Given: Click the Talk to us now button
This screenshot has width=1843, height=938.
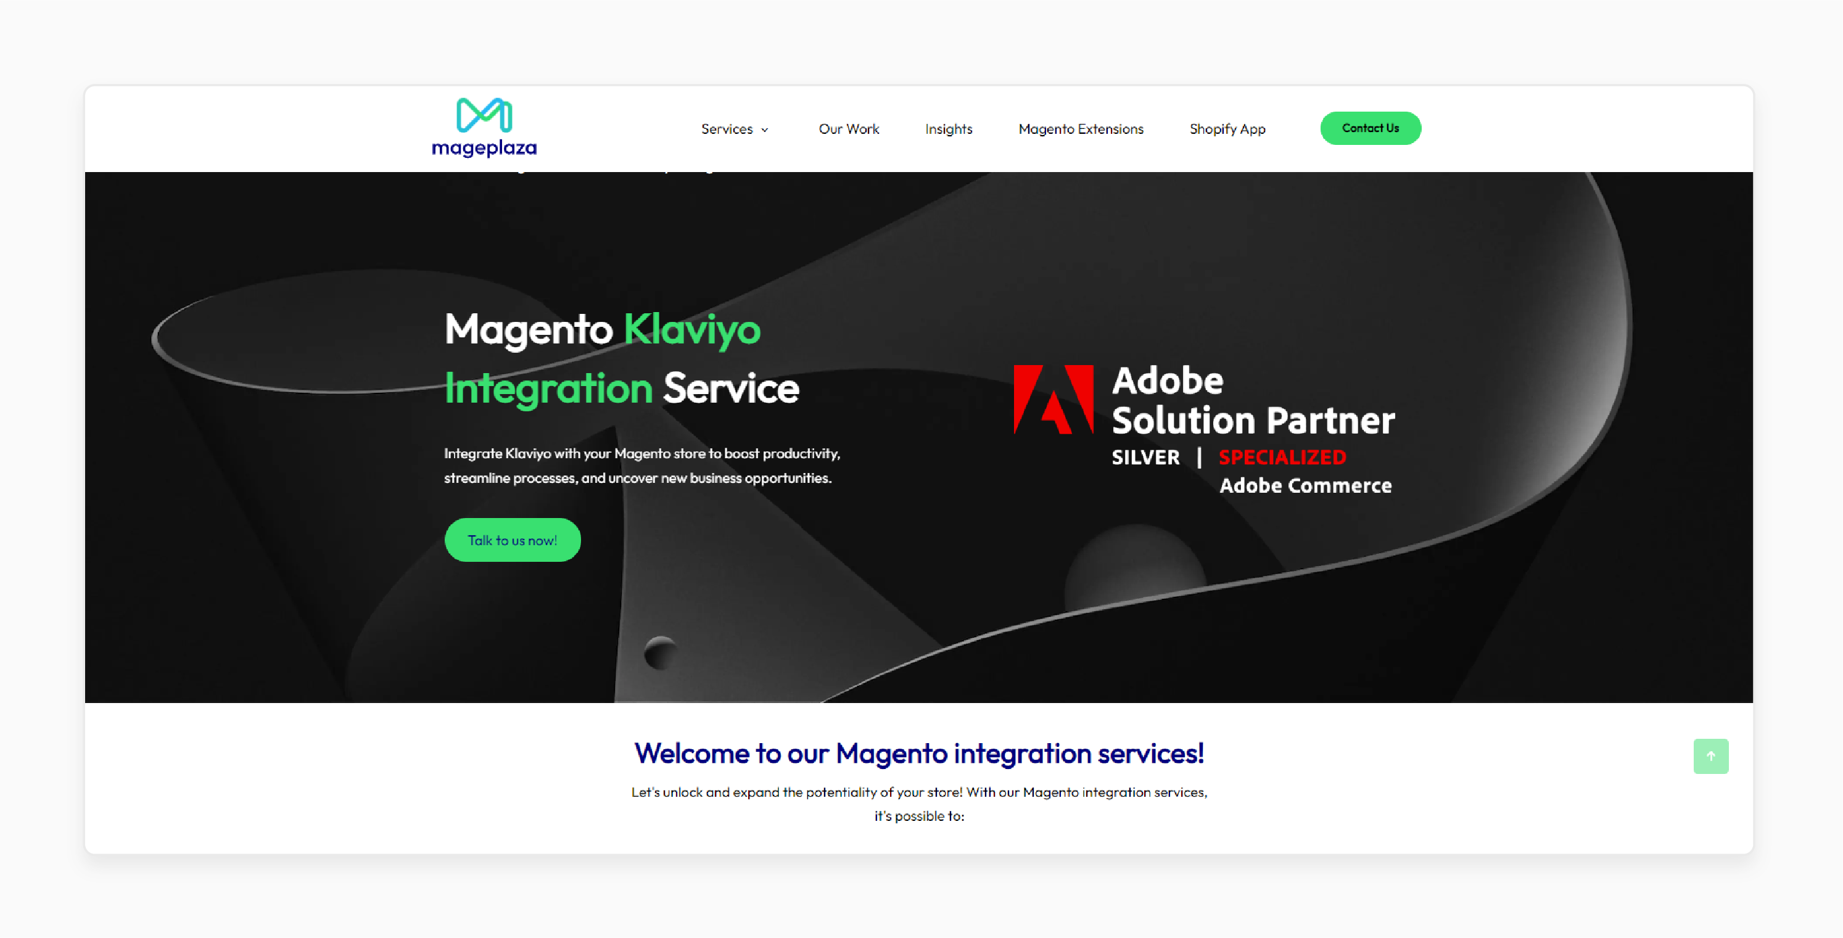Looking at the screenshot, I should (x=512, y=541).
